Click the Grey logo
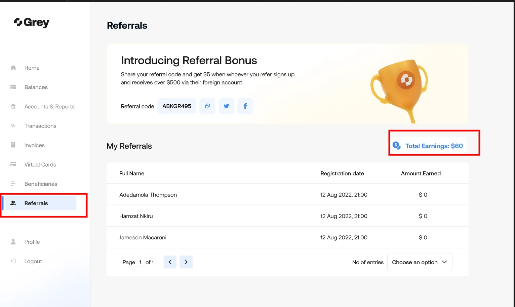This screenshot has height=307, width=515. click(x=32, y=23)
